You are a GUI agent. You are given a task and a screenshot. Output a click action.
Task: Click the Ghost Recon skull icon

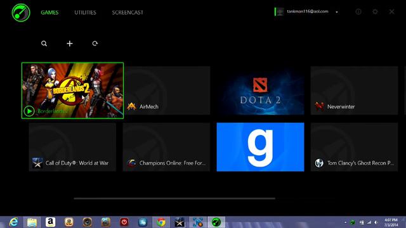tap(319, 163)
